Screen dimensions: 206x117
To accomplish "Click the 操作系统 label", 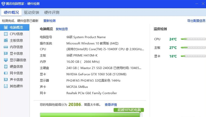I will (46, 43).
